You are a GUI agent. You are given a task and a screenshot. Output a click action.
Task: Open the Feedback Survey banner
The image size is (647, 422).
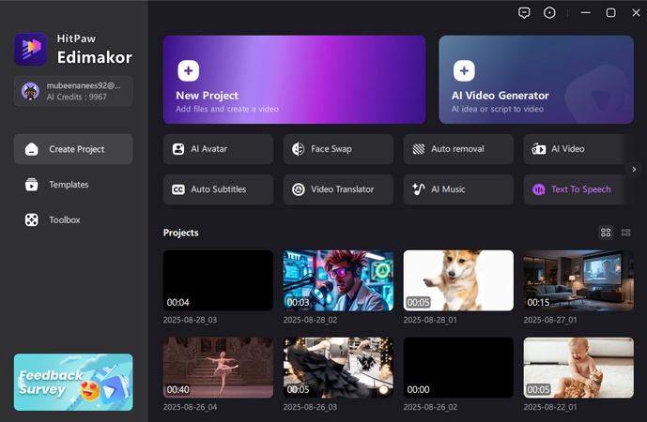pos(73,382)
